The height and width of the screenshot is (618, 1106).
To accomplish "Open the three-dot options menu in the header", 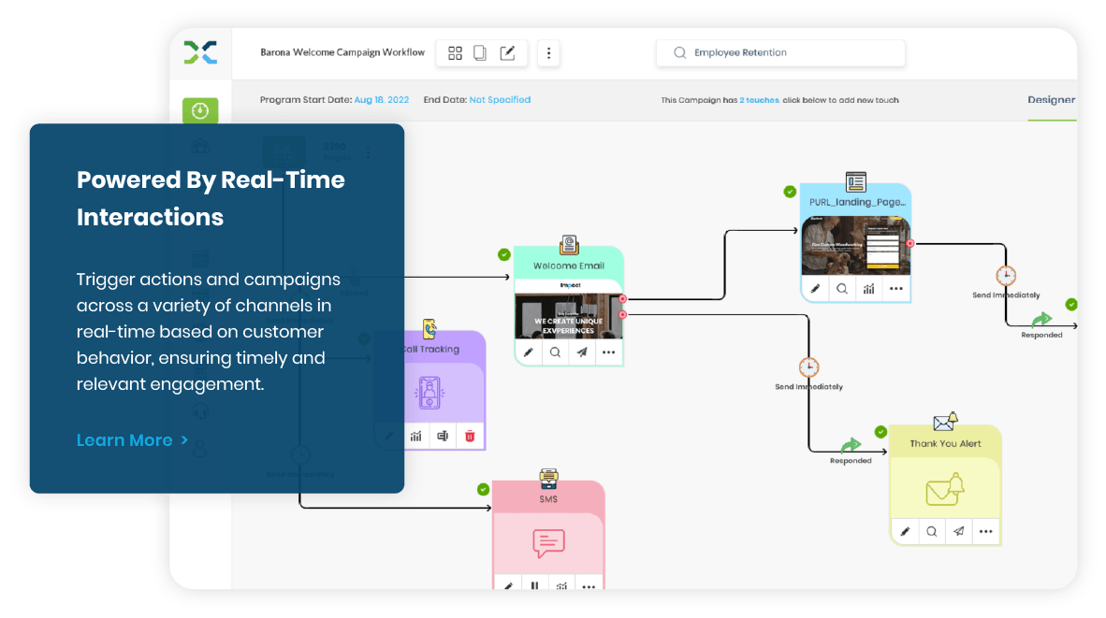I will point(548,53).
